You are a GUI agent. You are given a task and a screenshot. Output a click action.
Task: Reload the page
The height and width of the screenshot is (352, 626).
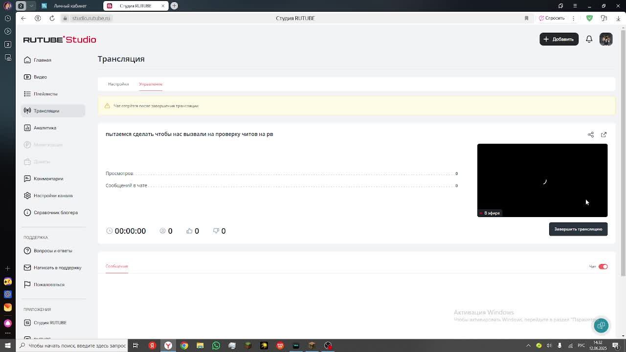tap(52, 18)
